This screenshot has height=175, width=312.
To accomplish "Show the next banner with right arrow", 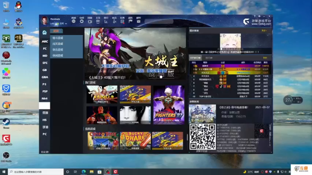I will (182, 54).
